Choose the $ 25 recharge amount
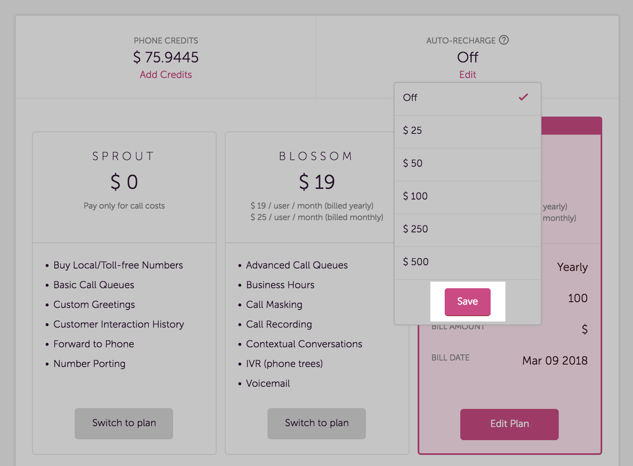Screen dimensions: 633x466 point(413,131)
